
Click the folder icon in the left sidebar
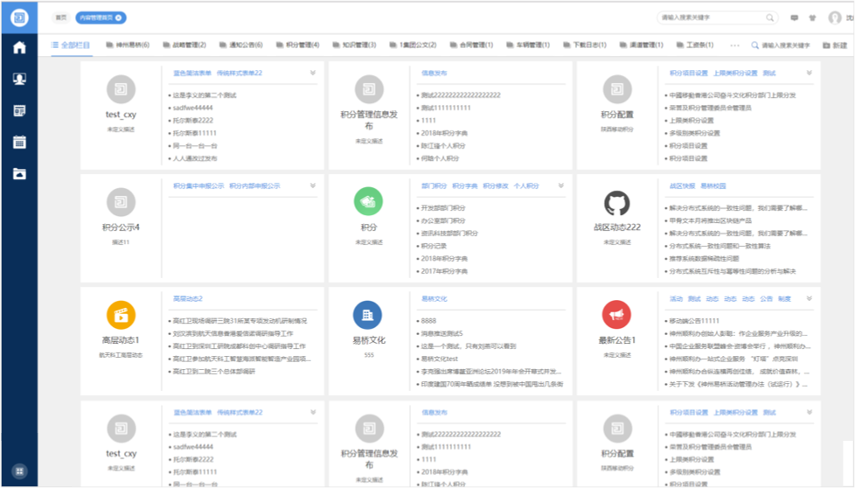pyautogui.click(x=19, y=173)
